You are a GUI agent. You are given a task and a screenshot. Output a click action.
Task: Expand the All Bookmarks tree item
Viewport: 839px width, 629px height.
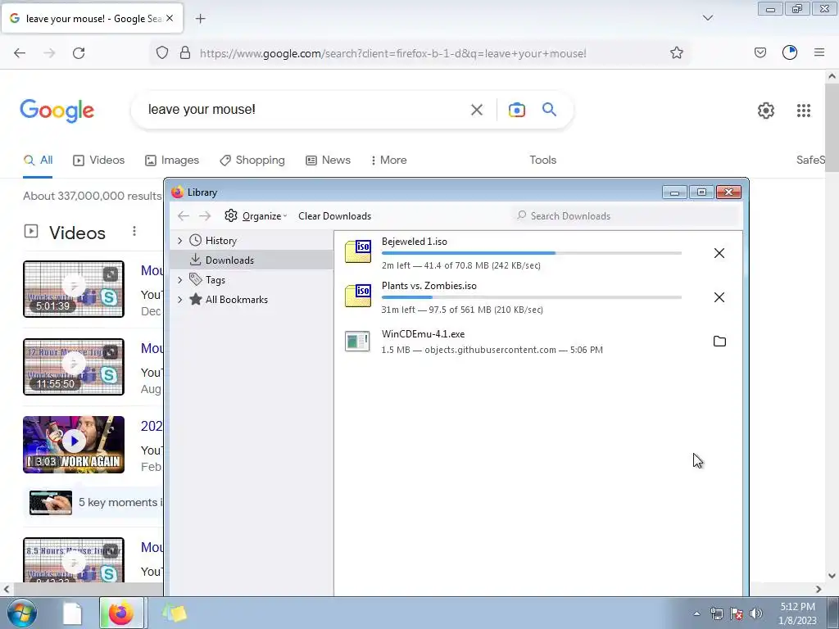click(x=179, y=300)
